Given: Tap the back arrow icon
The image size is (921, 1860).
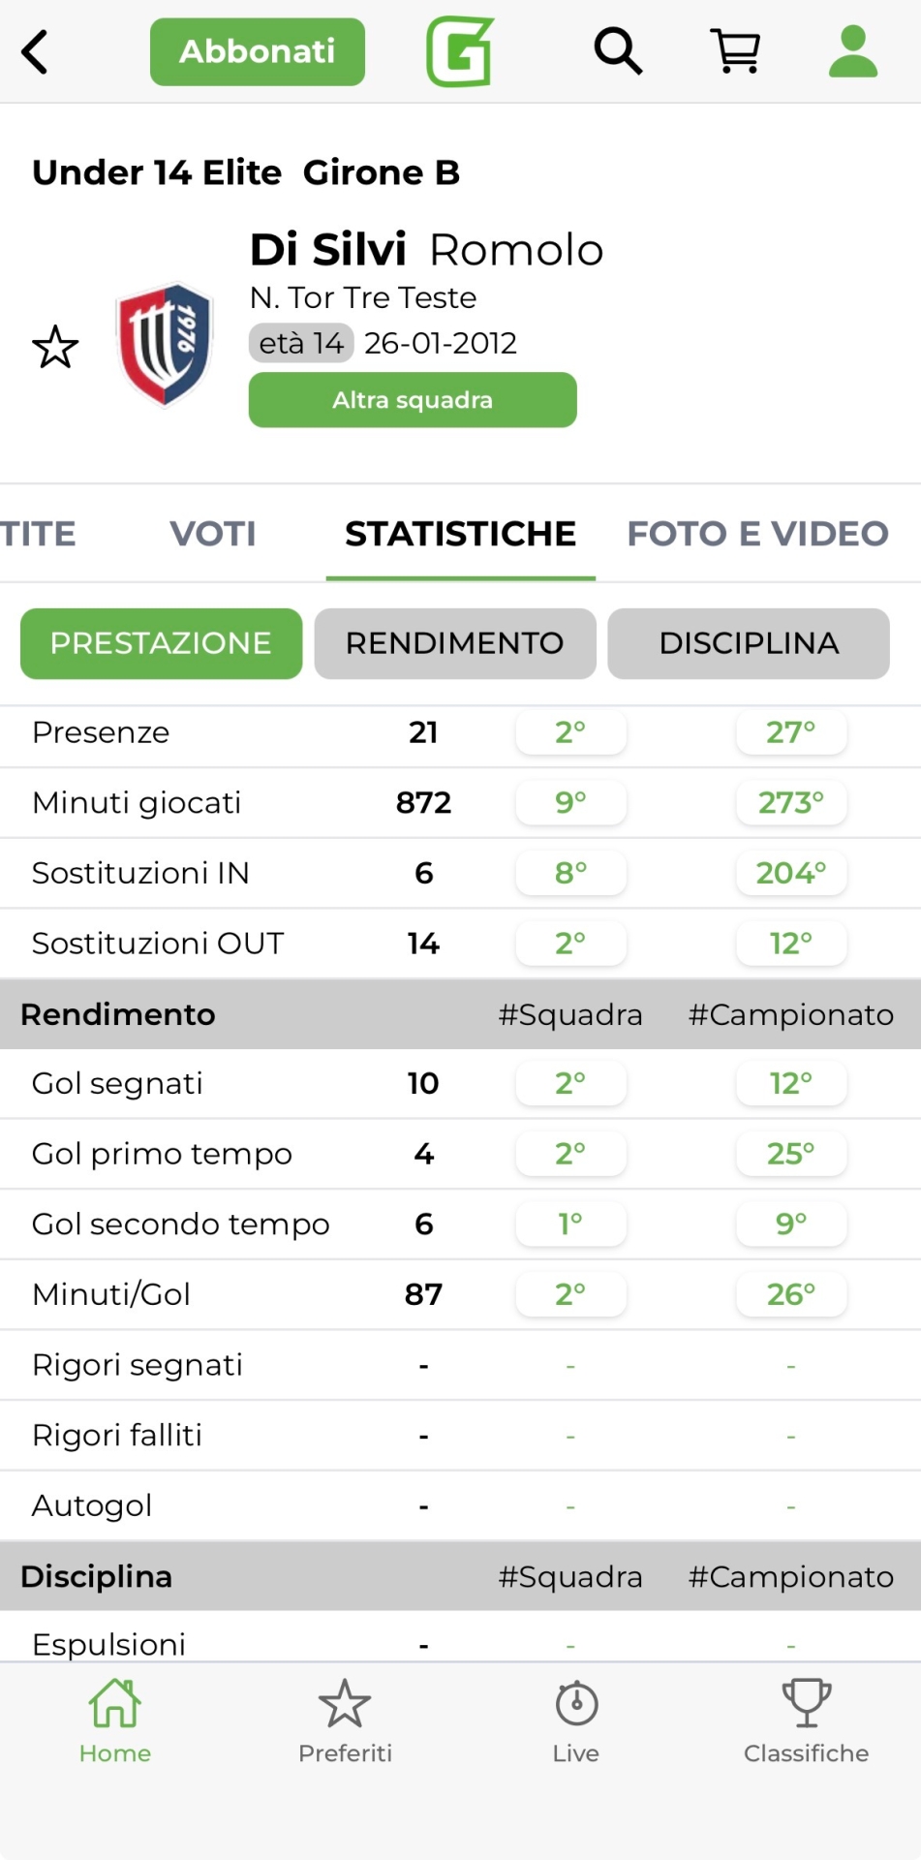Looking at the screenshot, I should coord(36,52).
